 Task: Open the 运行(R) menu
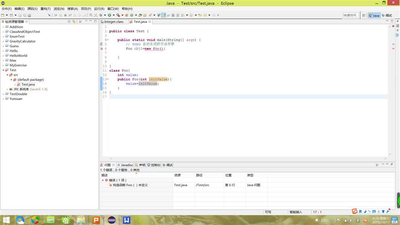click(x=99, y=9)
